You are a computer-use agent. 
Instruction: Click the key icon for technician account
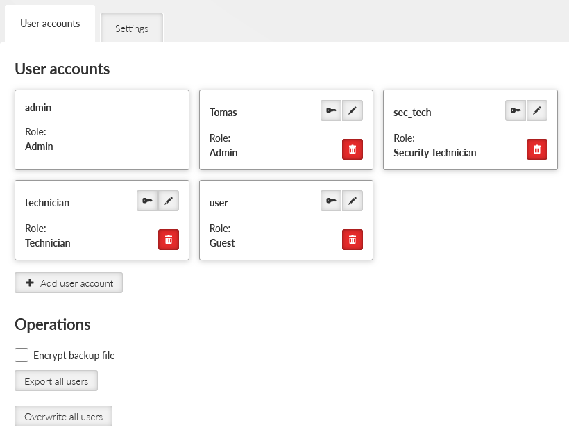tap(147, 201)
